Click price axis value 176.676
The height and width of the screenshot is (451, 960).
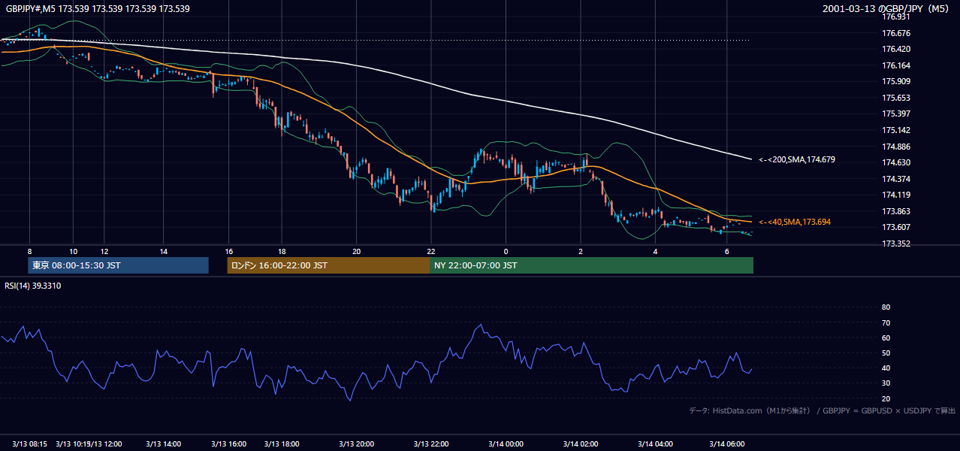[x=896, y=33]
